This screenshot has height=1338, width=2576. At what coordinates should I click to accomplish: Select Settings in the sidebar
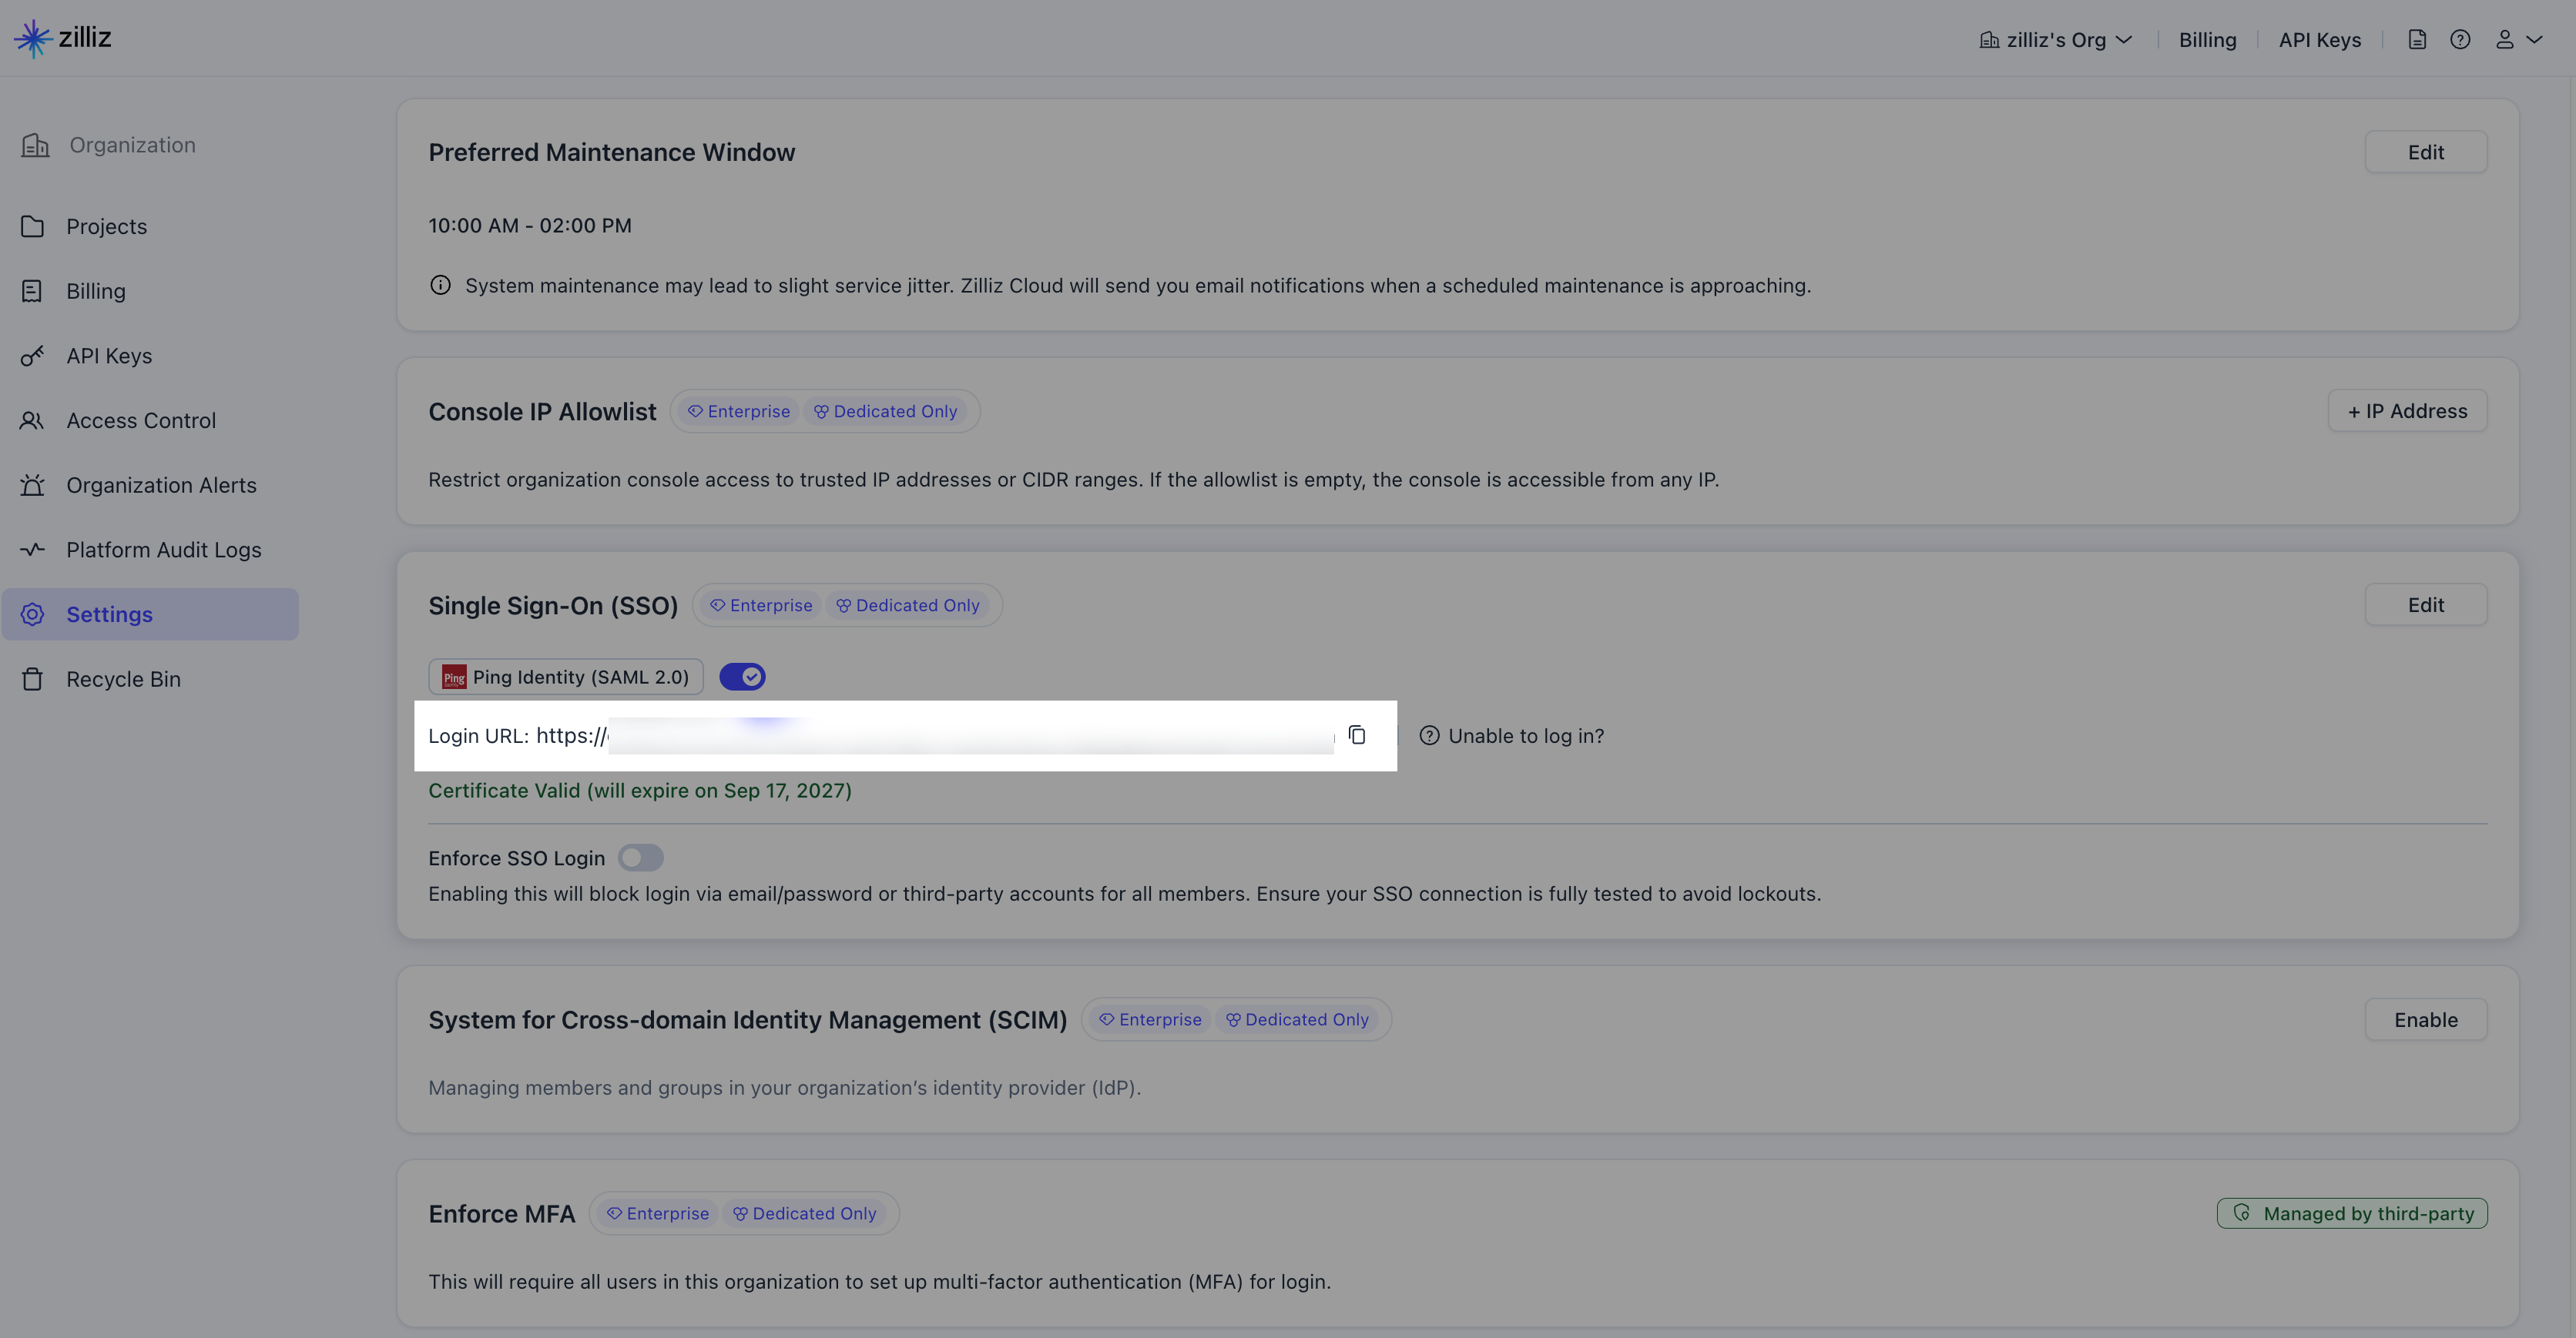coord(150,614)
